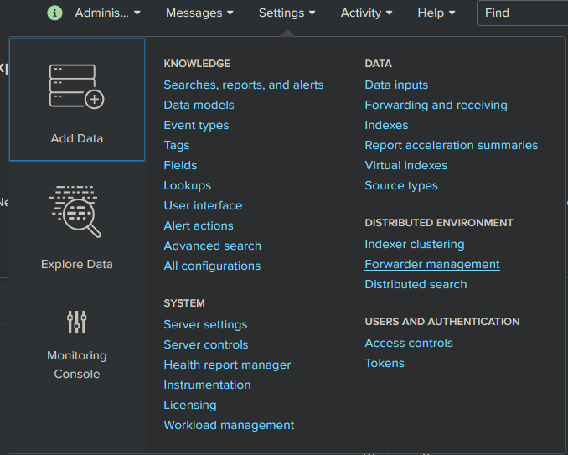Screen dimensions: 568x455
Task: Open Forwarding and receiving settings
Action: pyautogui.click(x=436, y=105)
